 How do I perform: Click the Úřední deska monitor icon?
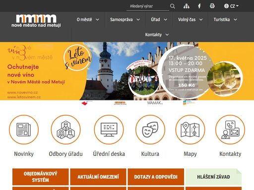[109, 130]
